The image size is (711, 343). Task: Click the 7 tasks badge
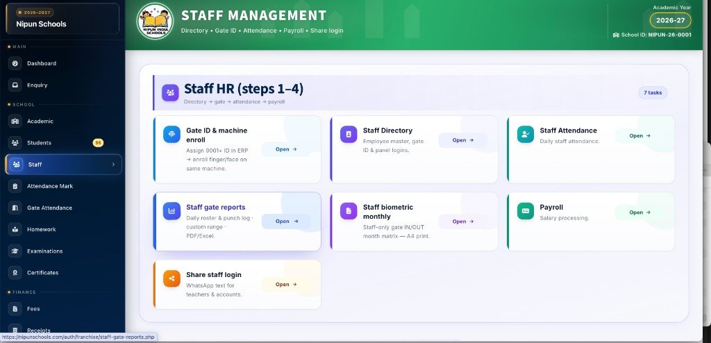click(653, 92)
